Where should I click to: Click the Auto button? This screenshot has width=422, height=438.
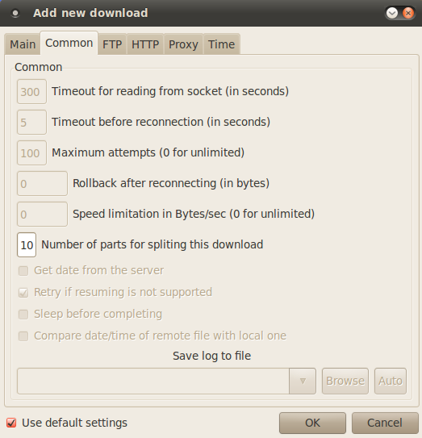point(391,381)
